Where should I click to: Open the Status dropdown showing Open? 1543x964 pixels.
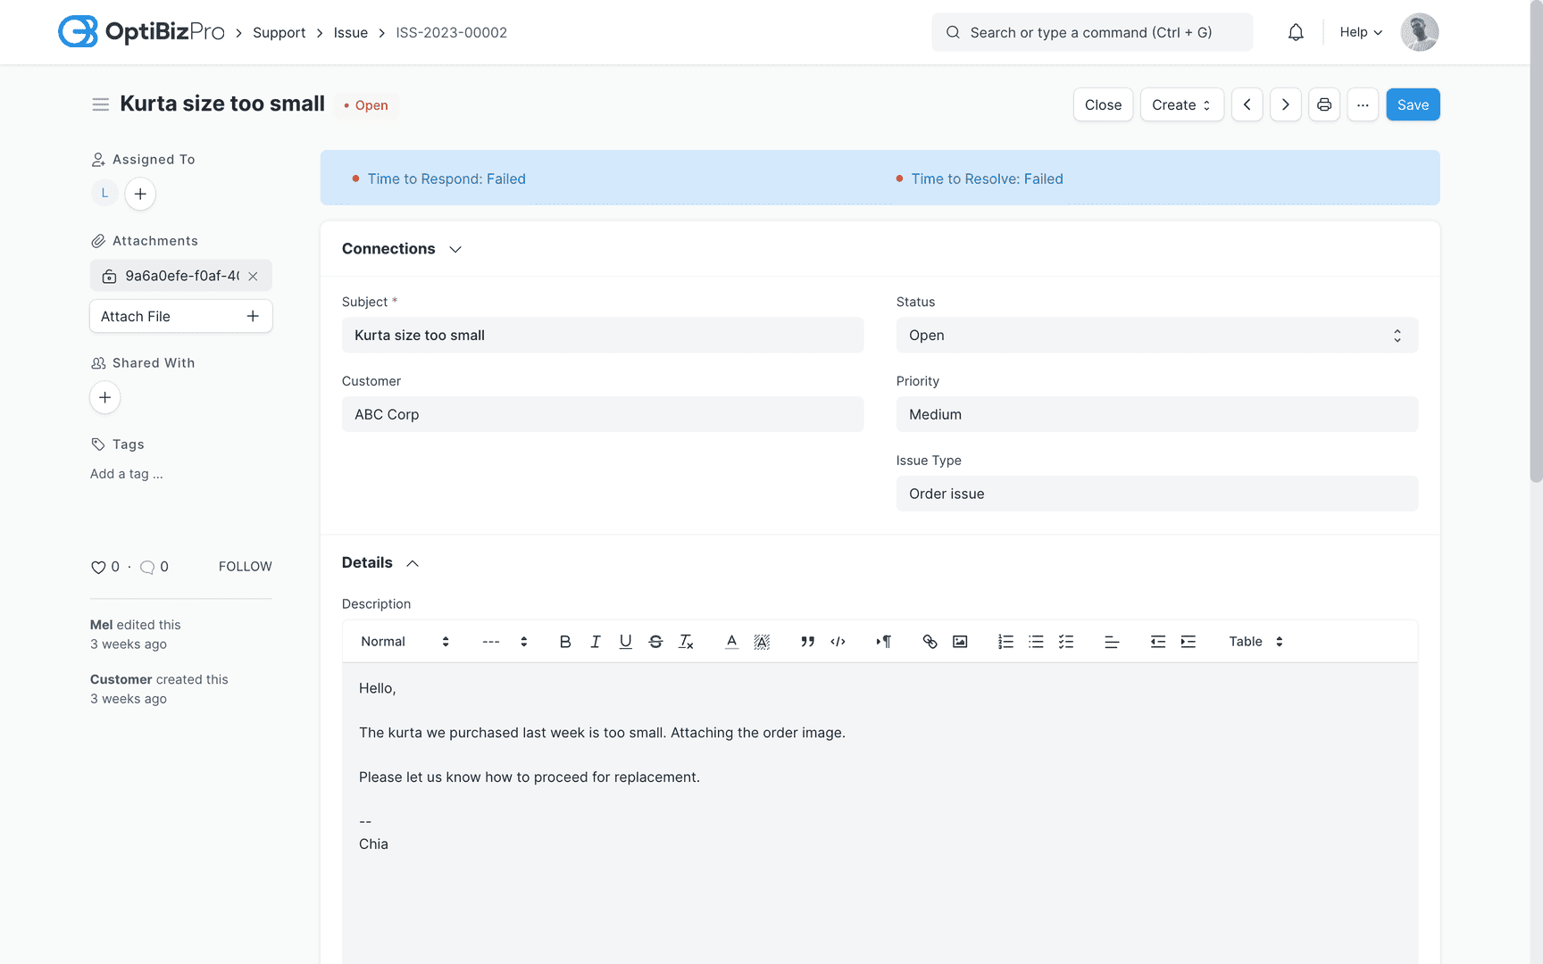pos(1156,335)
